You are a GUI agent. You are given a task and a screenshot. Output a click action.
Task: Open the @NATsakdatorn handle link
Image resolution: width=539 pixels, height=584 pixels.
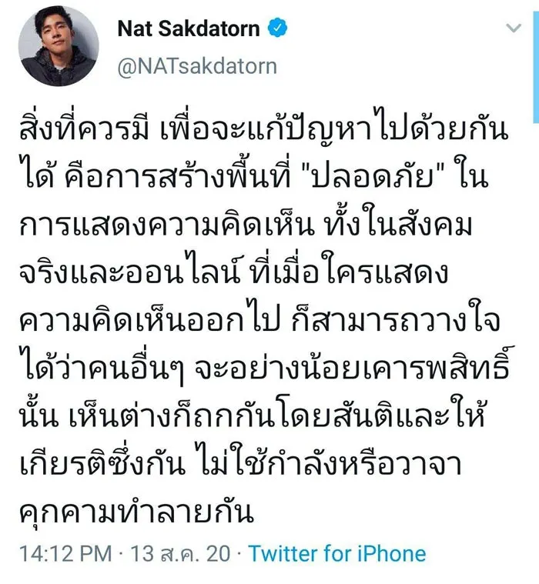(x=196, y=67)
